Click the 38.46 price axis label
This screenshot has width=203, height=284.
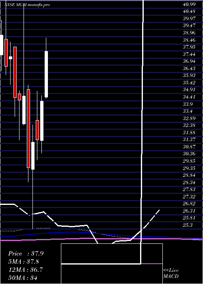pyautogui.click(x=189, y=40)
